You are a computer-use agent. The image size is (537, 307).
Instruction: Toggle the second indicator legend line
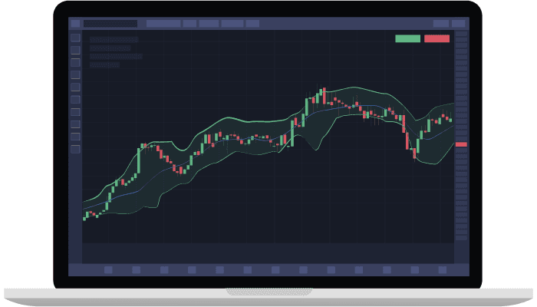click(110, 48)
